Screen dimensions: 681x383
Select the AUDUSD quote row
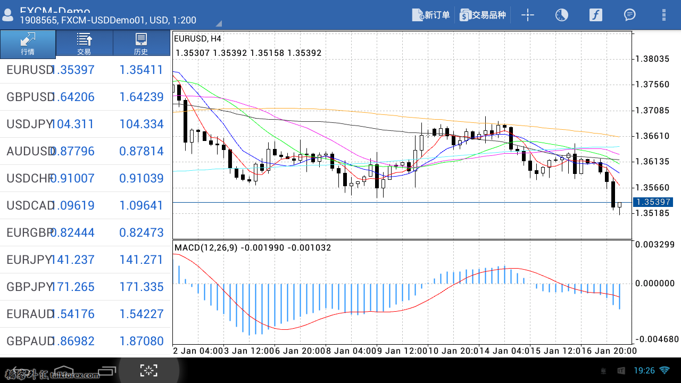(x=85, y=151)
